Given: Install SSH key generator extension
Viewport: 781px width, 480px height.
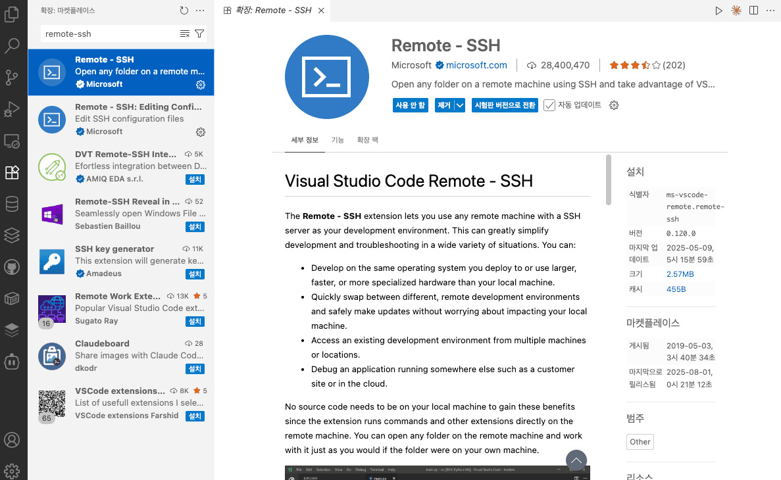Looking at the screenshot, I should (x=195, y=274).
